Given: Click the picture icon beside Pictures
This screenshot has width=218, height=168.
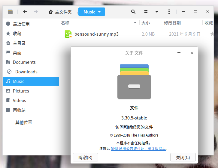Looking at the screenshot, I should [8, 91].
